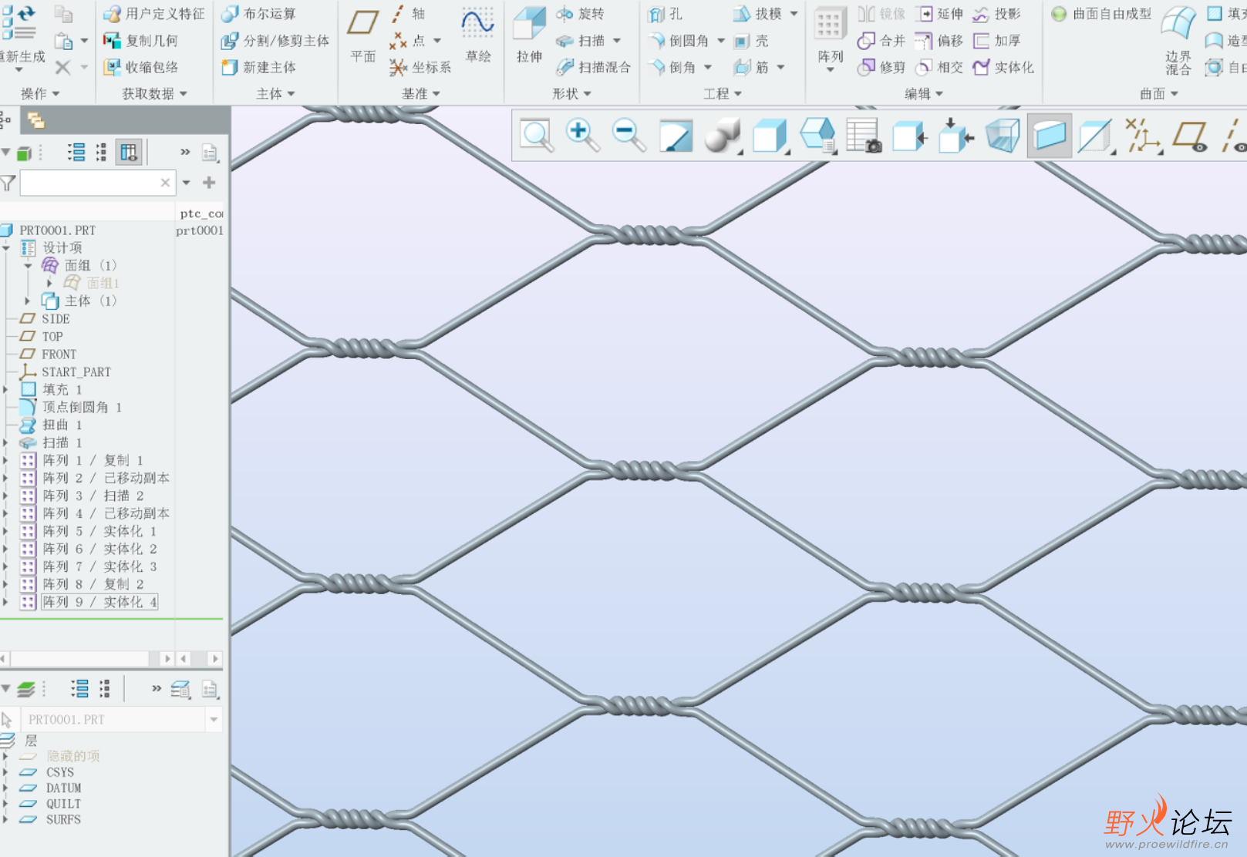1247x857 pixels.
Task: Open the 曲面 group menu
Action: tap(1159, 94)
